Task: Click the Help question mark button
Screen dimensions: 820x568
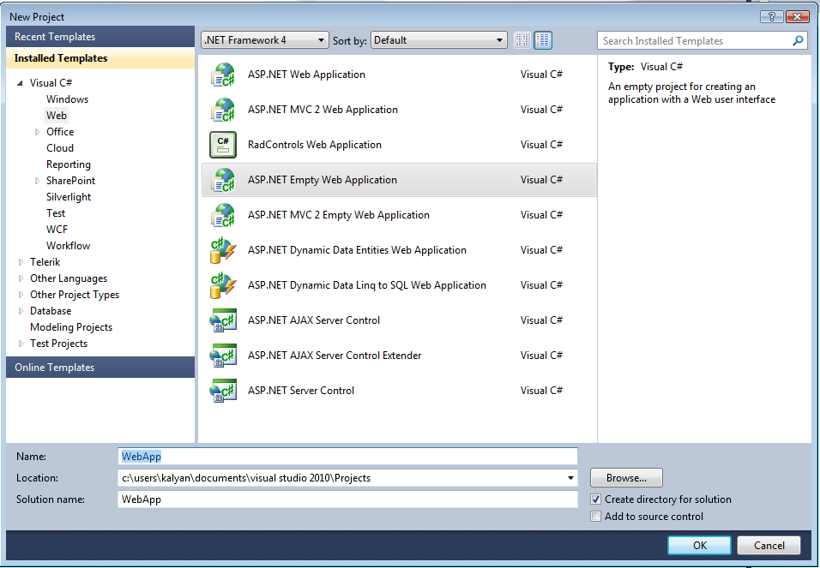Action: coord(771,17)
